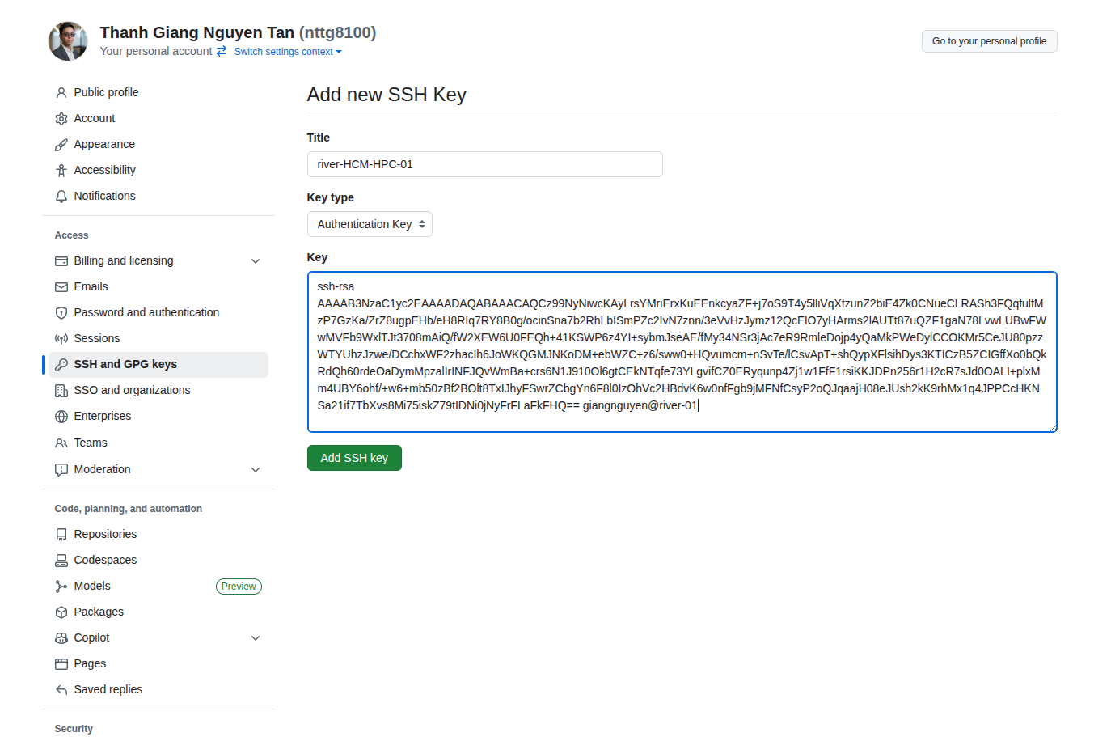Open the Emails settings page
The image size is (1111, 737).
pyautogui.click(x=91, y=287)
